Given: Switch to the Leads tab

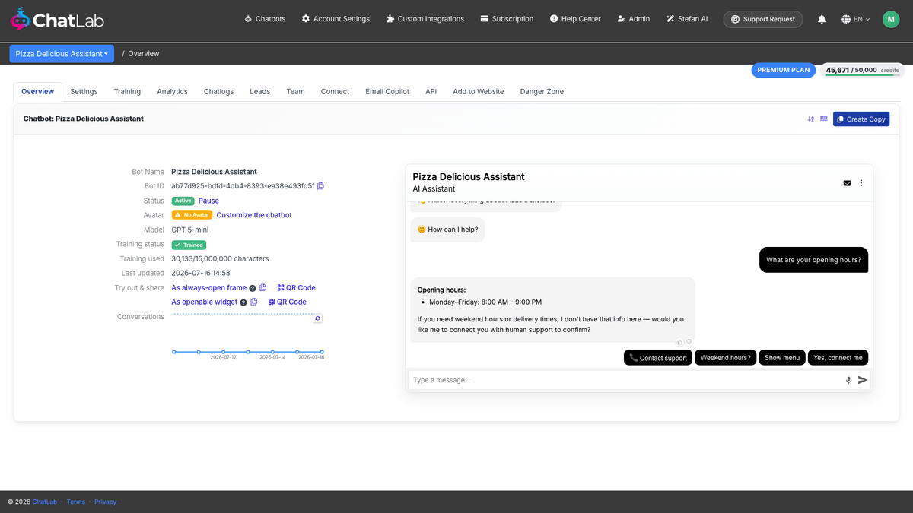Looking at the screenshot, I should 259,91.
